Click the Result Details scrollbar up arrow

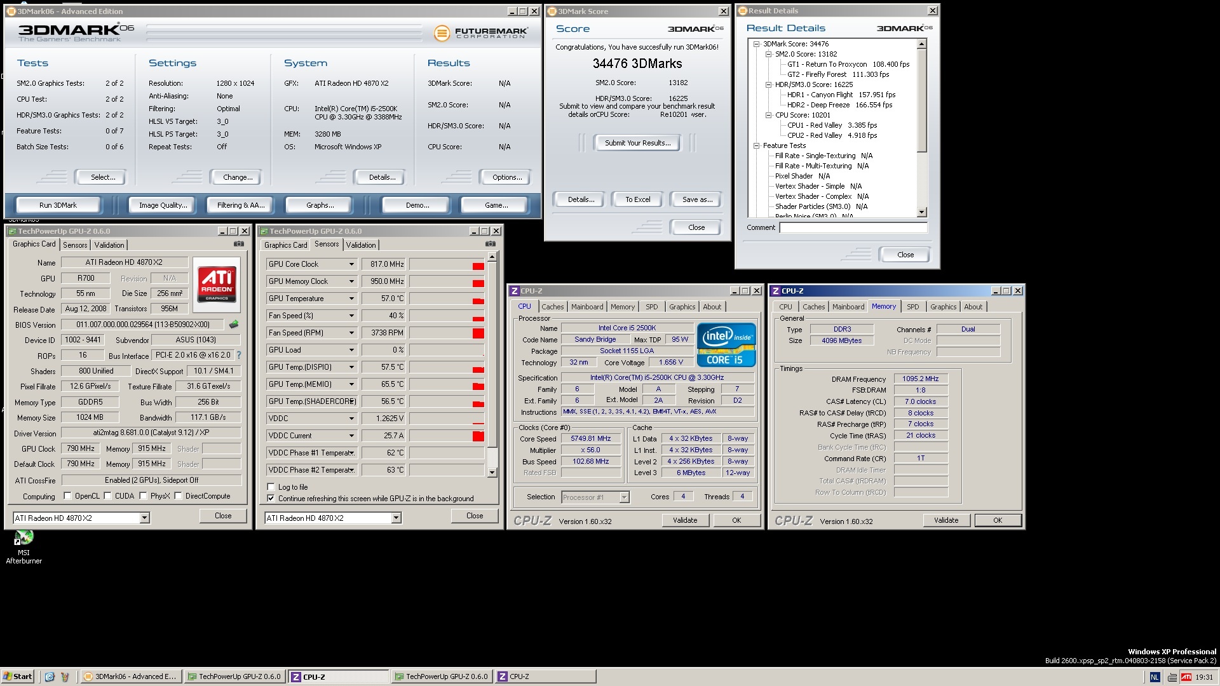pos(922,44)
